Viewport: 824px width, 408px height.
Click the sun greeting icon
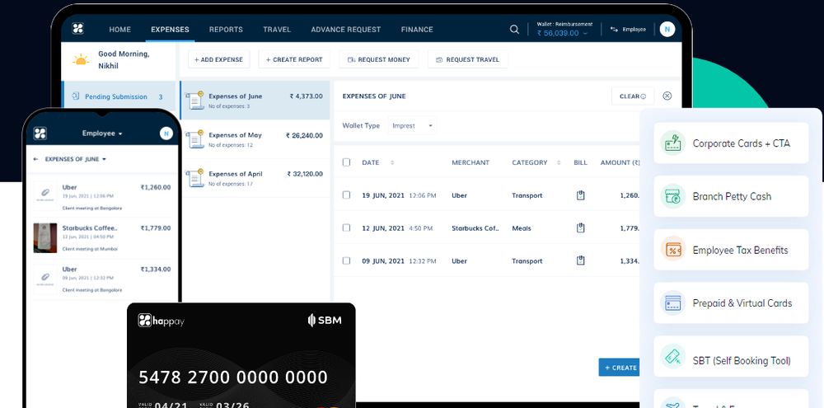[x=81, y=59]
